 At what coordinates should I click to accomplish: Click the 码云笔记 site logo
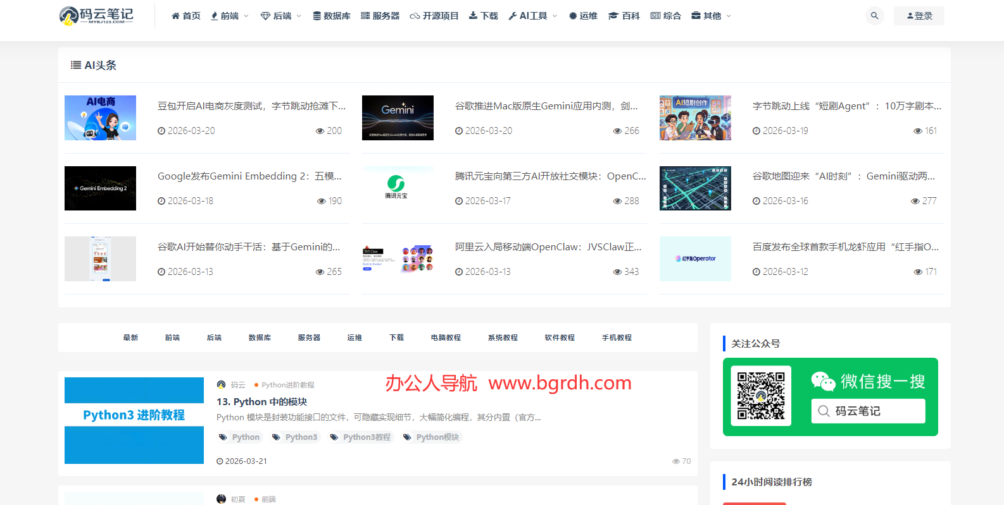tap(96, 16)
